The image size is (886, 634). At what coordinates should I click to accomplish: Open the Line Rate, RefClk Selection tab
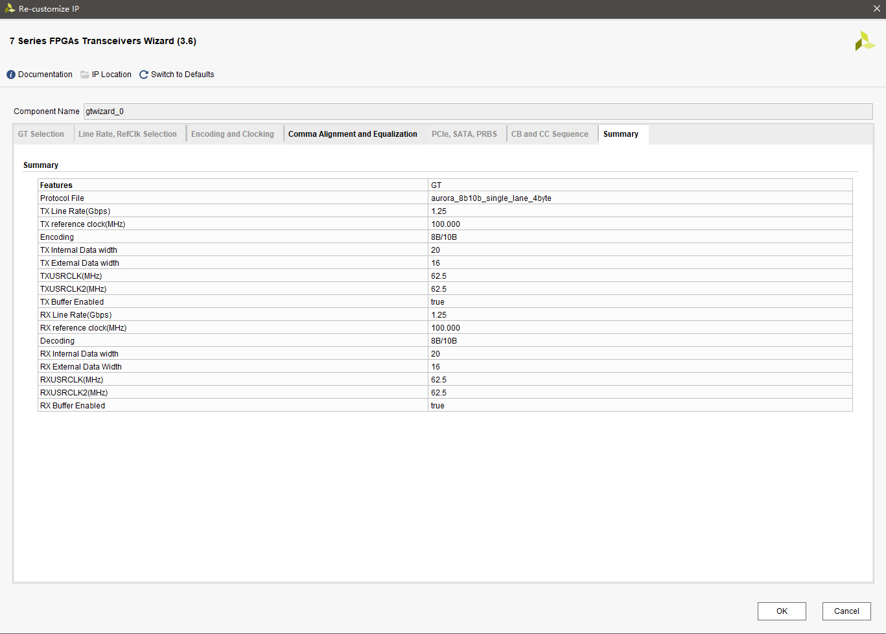coord(128,134)
